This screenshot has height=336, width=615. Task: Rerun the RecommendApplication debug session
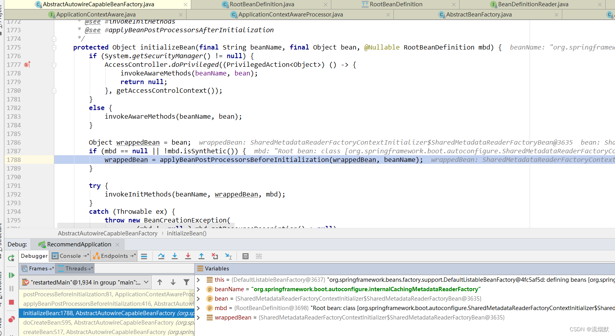[x=11, y=258]
